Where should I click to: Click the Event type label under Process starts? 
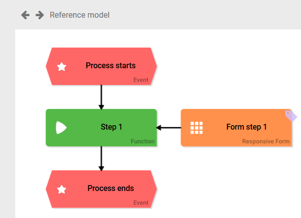coord(140,80)
